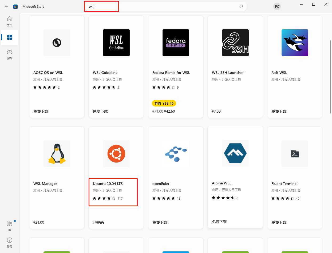The height and width of the screenshot is (253, 332).
Task: Click the star rating of Fedora Remix
Action: tap(164, 87)
